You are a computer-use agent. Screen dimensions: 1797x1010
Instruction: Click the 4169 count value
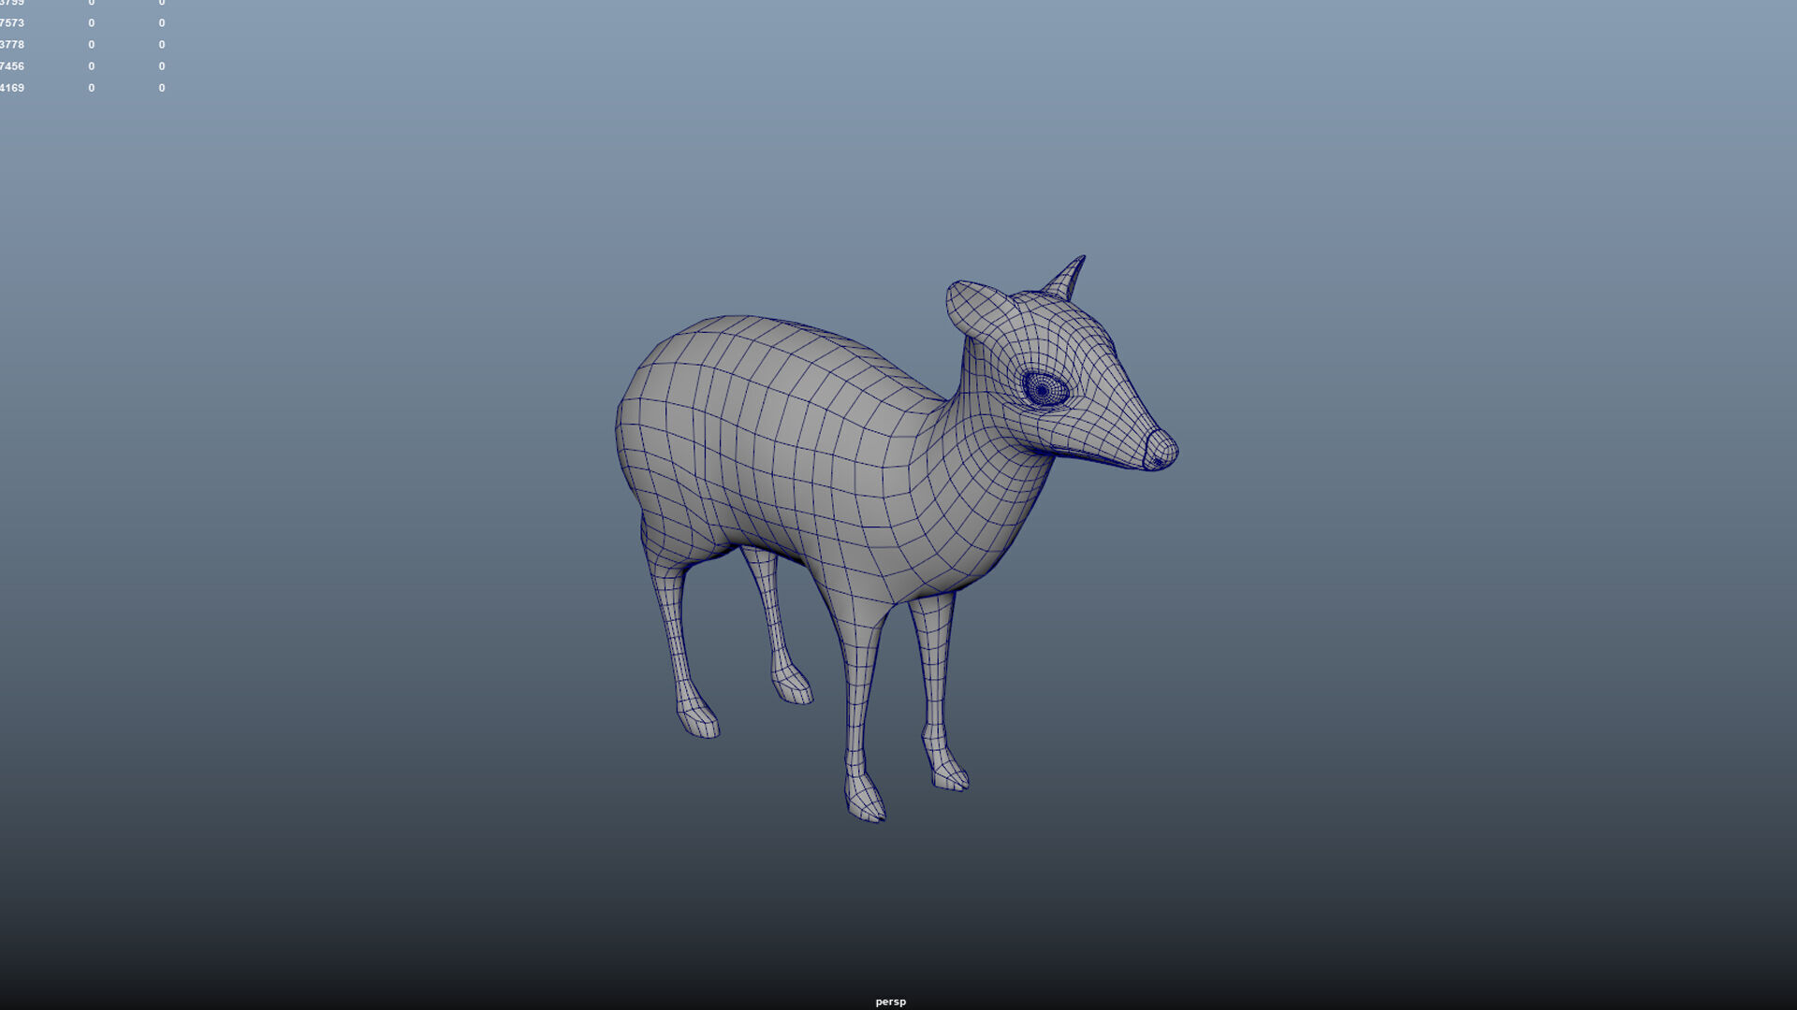pos(12,88)
